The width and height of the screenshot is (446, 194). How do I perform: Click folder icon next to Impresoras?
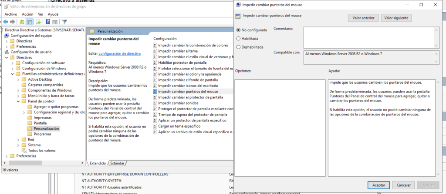(29, 118)
